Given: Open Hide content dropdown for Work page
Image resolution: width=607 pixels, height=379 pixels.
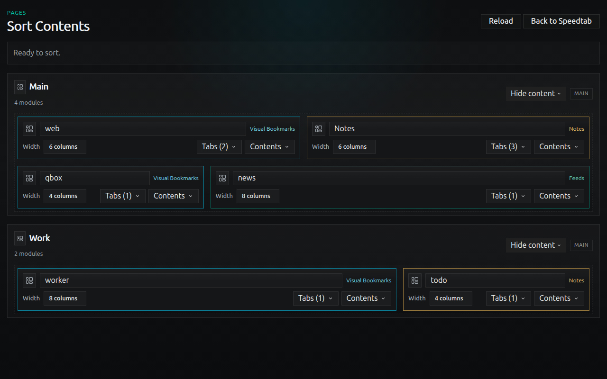Looking at the screenshot, I should [536, 245].
